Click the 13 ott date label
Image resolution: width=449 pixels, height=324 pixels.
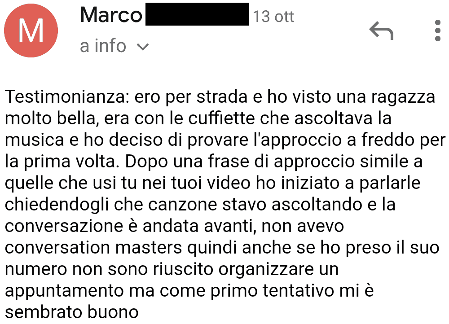(273, 17)
